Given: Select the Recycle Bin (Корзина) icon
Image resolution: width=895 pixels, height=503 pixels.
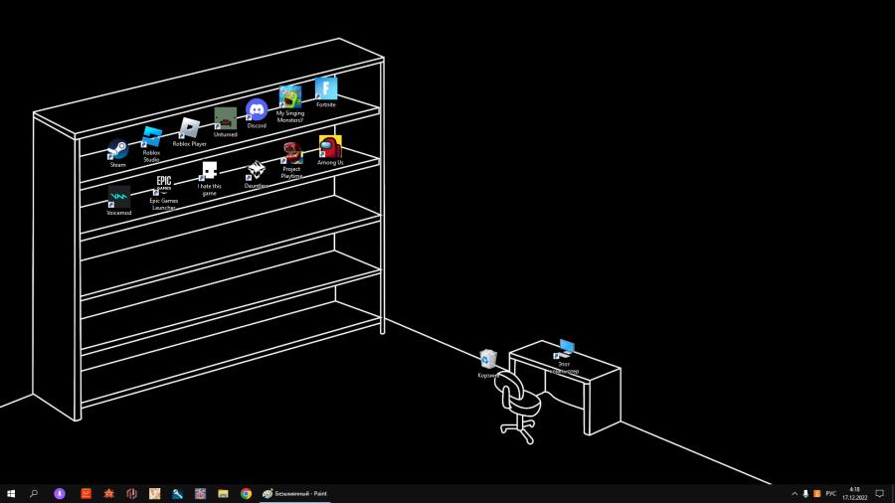Looking at the screenshot, I should pyautogui.click(x=488, y=363).
